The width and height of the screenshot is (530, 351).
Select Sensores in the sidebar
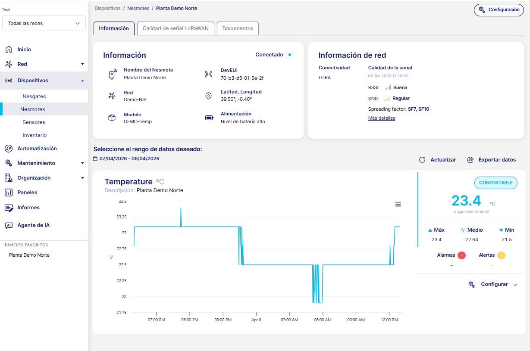(x=34, y=122)
